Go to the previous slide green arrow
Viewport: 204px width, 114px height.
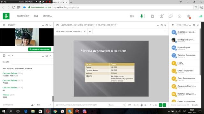pyautogui.click(x=161, y=105)
